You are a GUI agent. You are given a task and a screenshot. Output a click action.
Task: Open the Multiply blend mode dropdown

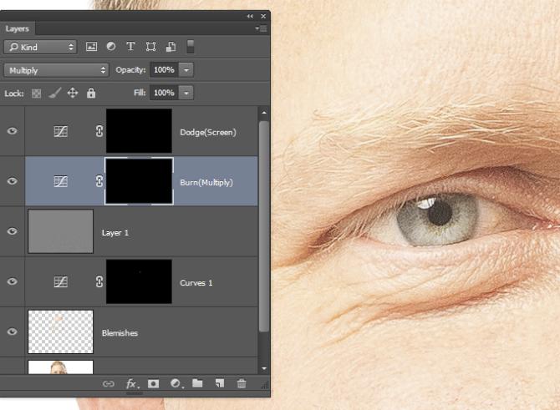pyautogui.click(x=56, y=70)
